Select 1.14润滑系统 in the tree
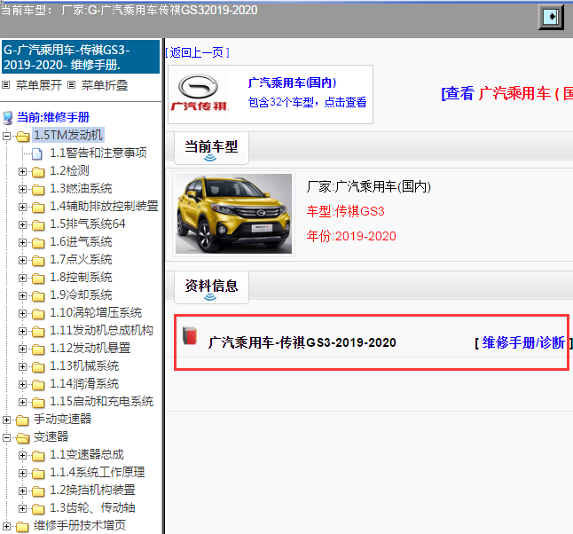This screenshot has height=534, width=573. pos(84,384)
